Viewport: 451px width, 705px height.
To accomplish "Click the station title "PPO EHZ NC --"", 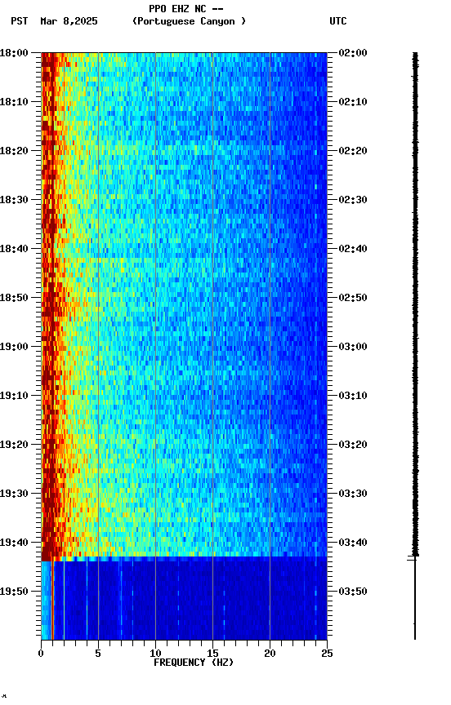I will tap(186, 9).
